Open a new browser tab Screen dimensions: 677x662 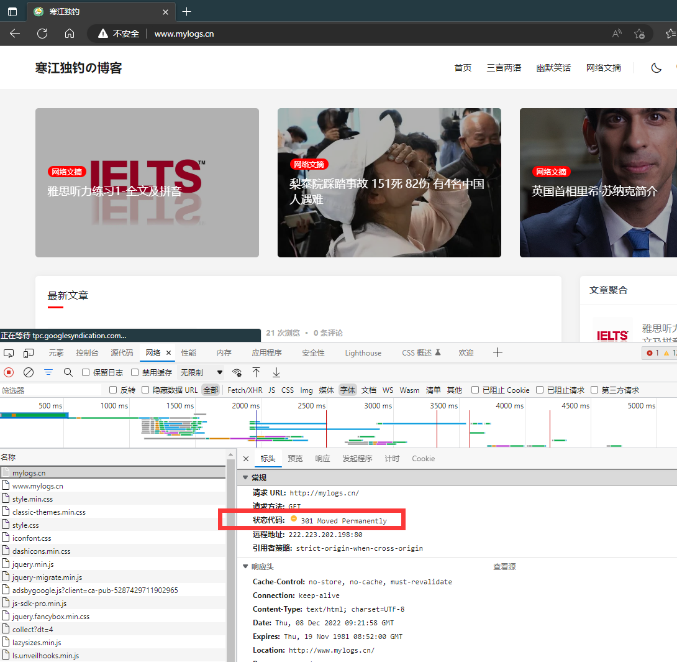pyautogui.click(x=186, y=12)
